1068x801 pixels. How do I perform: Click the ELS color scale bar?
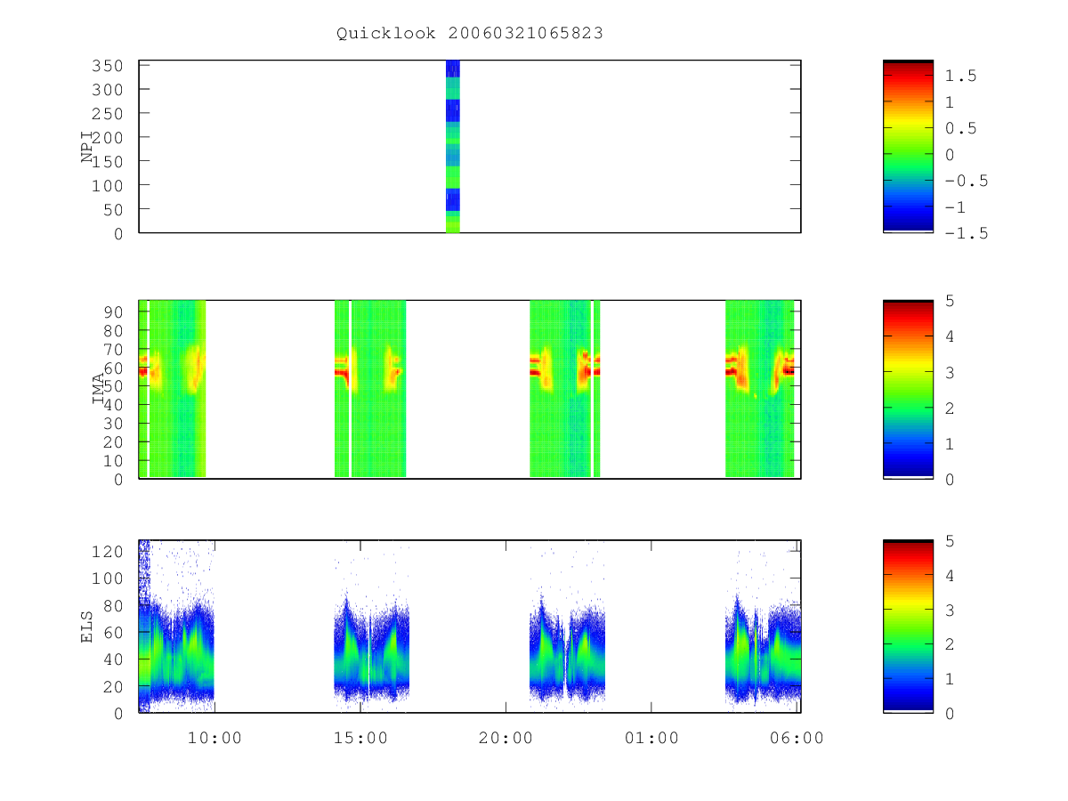click(x=908, y=627)
